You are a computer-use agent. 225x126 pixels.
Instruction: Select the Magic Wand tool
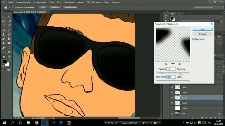tap(9, 21)
